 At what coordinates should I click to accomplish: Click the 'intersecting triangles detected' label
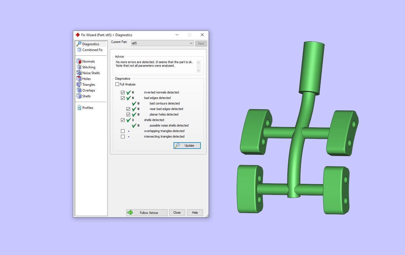click(164, 136)
